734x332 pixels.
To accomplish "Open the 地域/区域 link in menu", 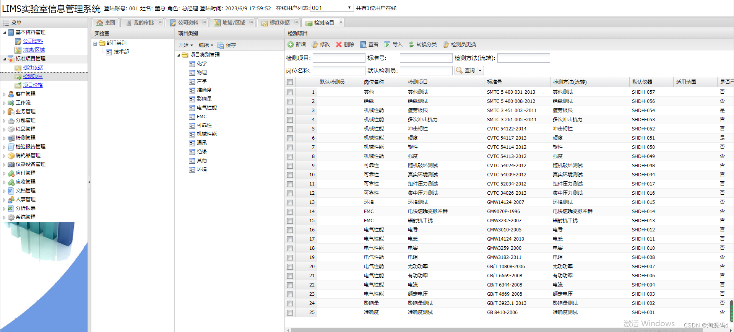I will coord(34,50).
